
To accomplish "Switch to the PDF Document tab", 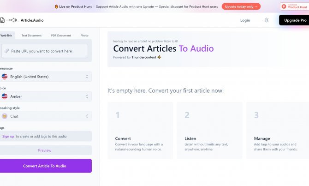I will click(61, 36).
